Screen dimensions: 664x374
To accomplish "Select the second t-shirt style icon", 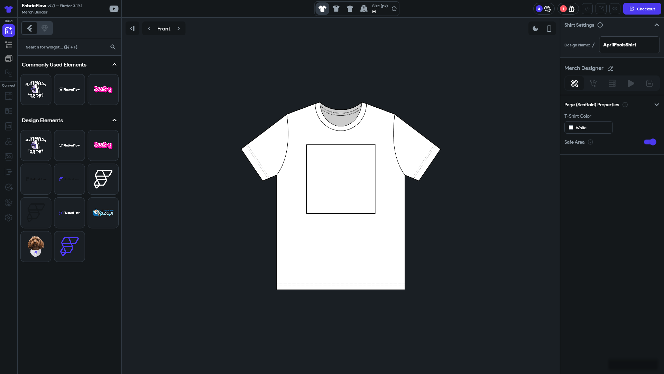I will pos(336,9).
